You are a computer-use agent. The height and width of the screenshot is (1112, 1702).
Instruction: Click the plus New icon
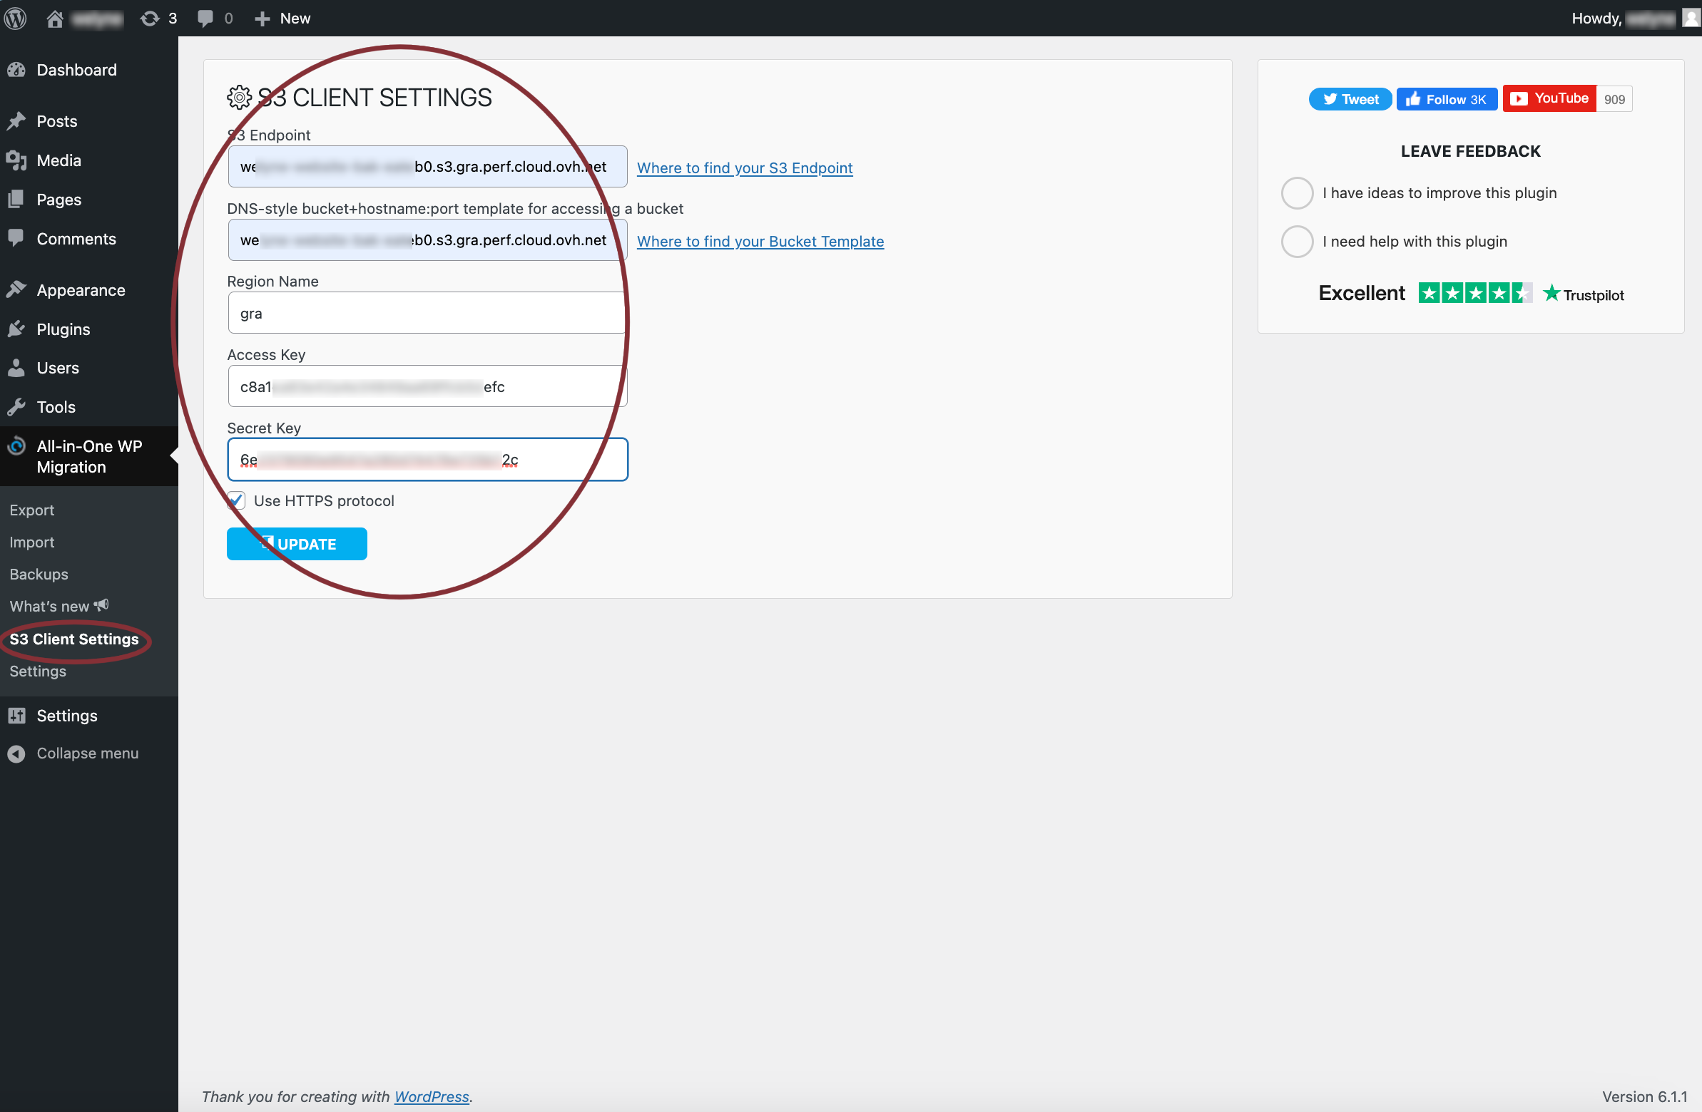coord(263,19)
